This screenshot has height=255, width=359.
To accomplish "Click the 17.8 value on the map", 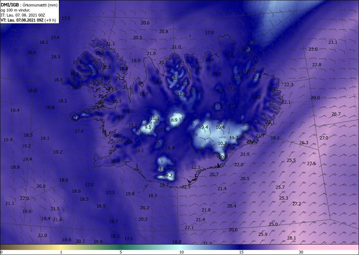I will (209, 33).
